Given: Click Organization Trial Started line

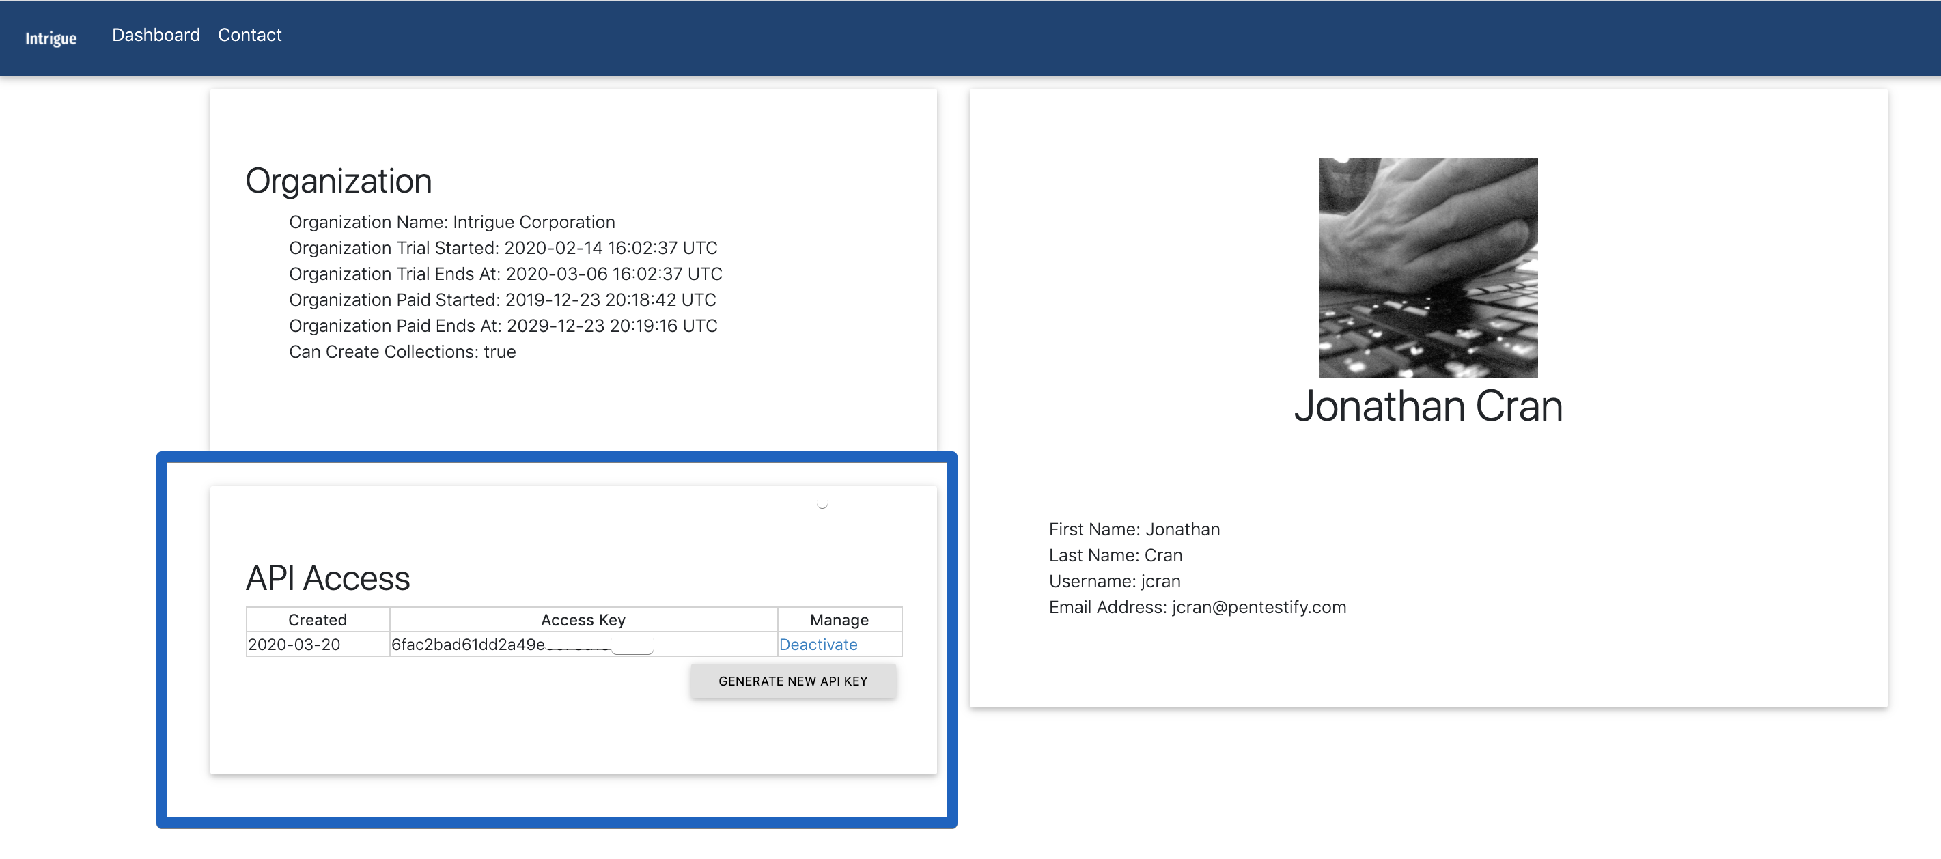Looking at the screenshot, I should (x=503, y=248).
